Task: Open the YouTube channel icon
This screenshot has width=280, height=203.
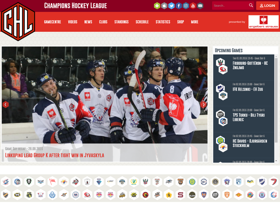Action: (193, 6)
